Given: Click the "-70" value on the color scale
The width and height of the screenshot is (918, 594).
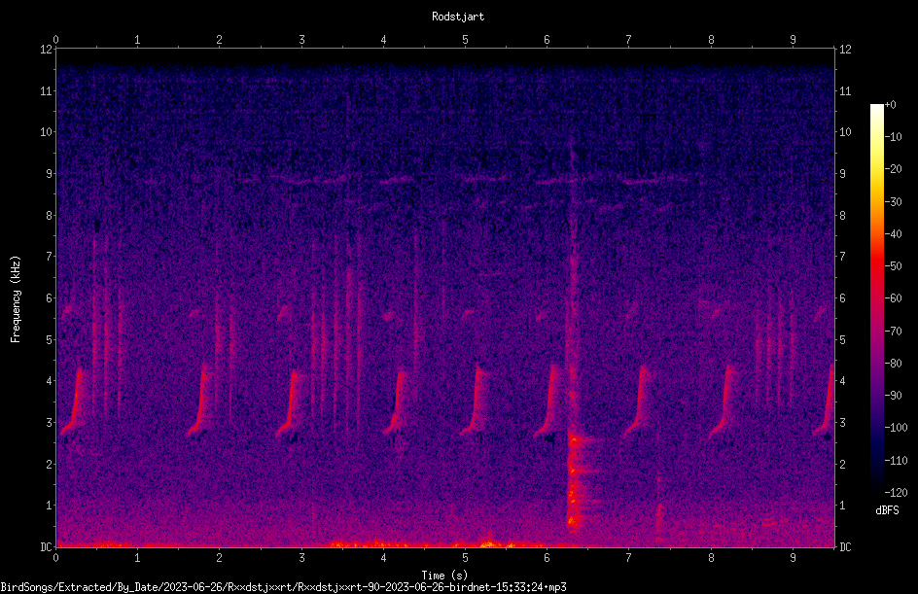Looking at the screenshot, I should coord(893,332).
